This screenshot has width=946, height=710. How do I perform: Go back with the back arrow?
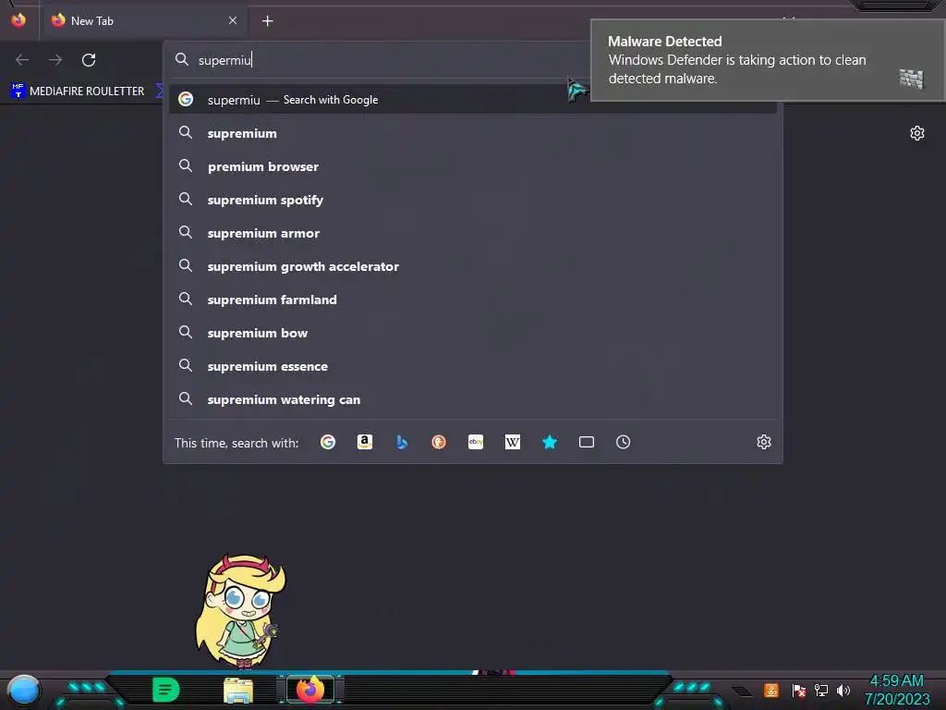pos(22,60)
